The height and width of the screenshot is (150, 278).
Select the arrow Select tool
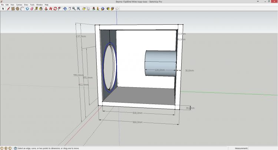[x=3, y=8]
